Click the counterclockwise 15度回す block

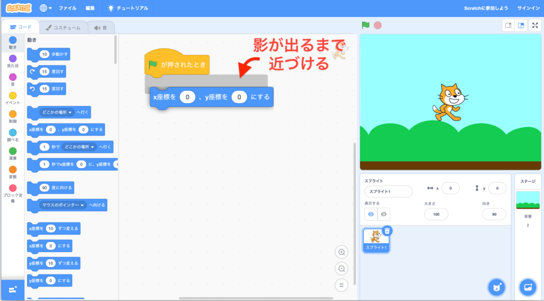click(x=47, y=89)
